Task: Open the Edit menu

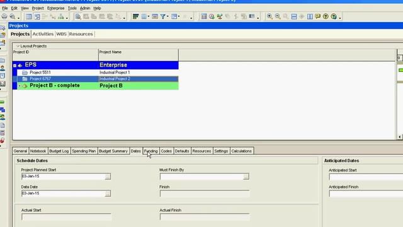Action: coord(14,8)
